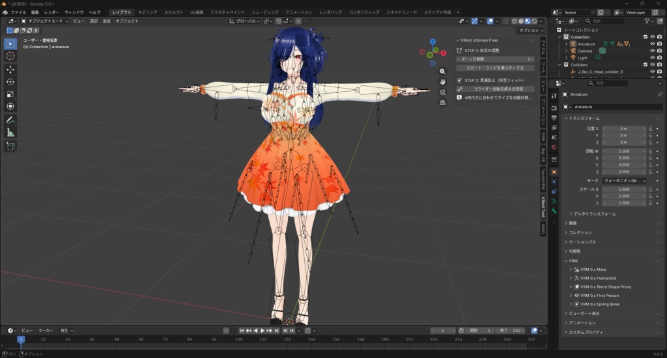The width and height of the screenshot is (667, 358).
Task: Open the Output properties tab
Action: (x=554, y=118)
